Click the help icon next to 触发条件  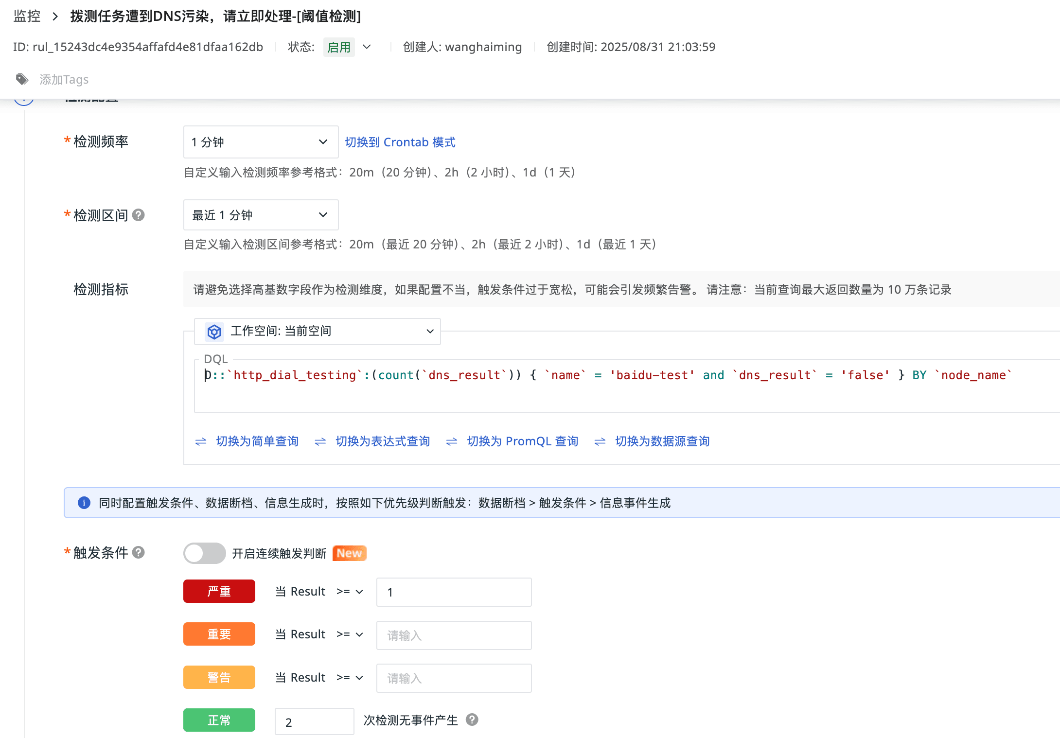[139, 552]
